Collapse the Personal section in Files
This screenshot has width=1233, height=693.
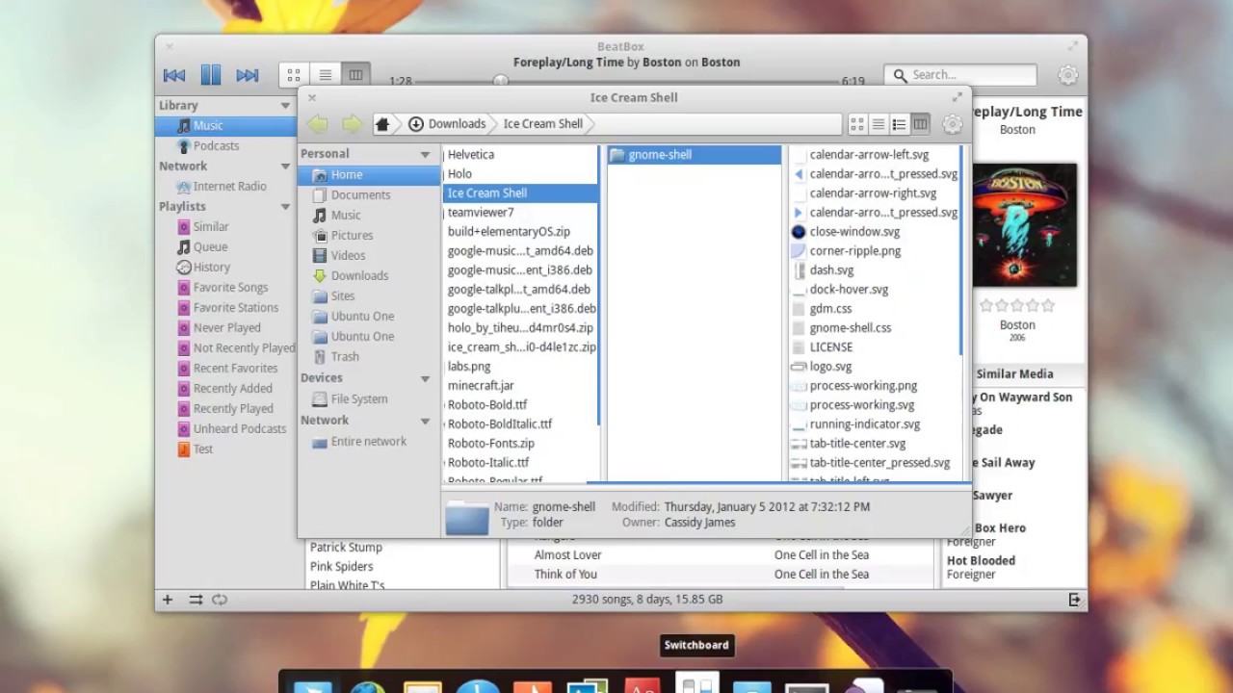[x=425, y=155]
